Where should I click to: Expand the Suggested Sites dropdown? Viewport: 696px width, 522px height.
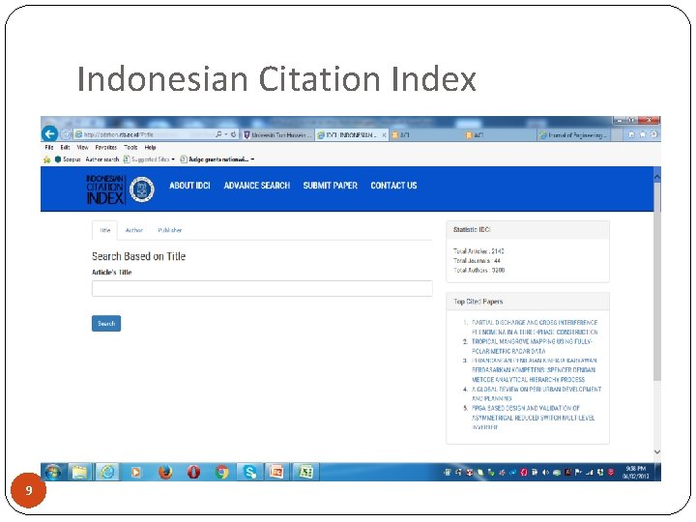(173, 159)
